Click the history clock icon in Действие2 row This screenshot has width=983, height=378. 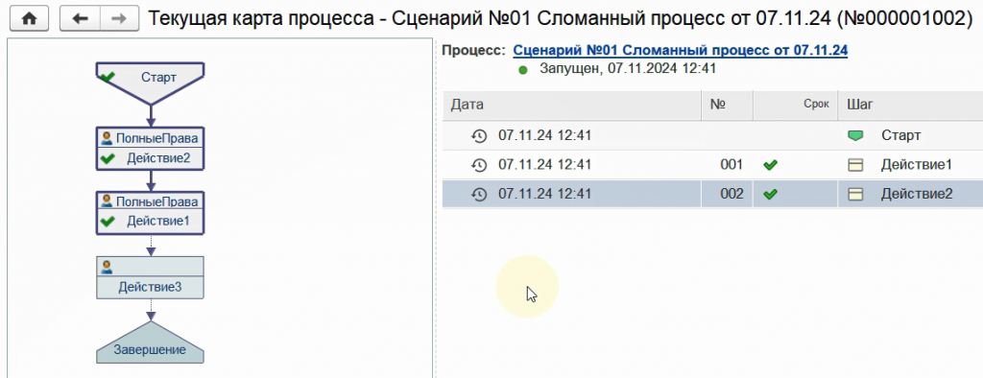point(479,195)
